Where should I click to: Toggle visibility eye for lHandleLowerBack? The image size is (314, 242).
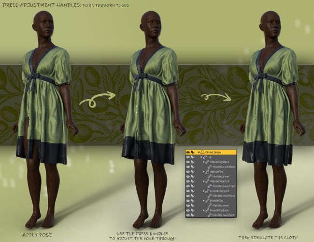pos(188,214)
